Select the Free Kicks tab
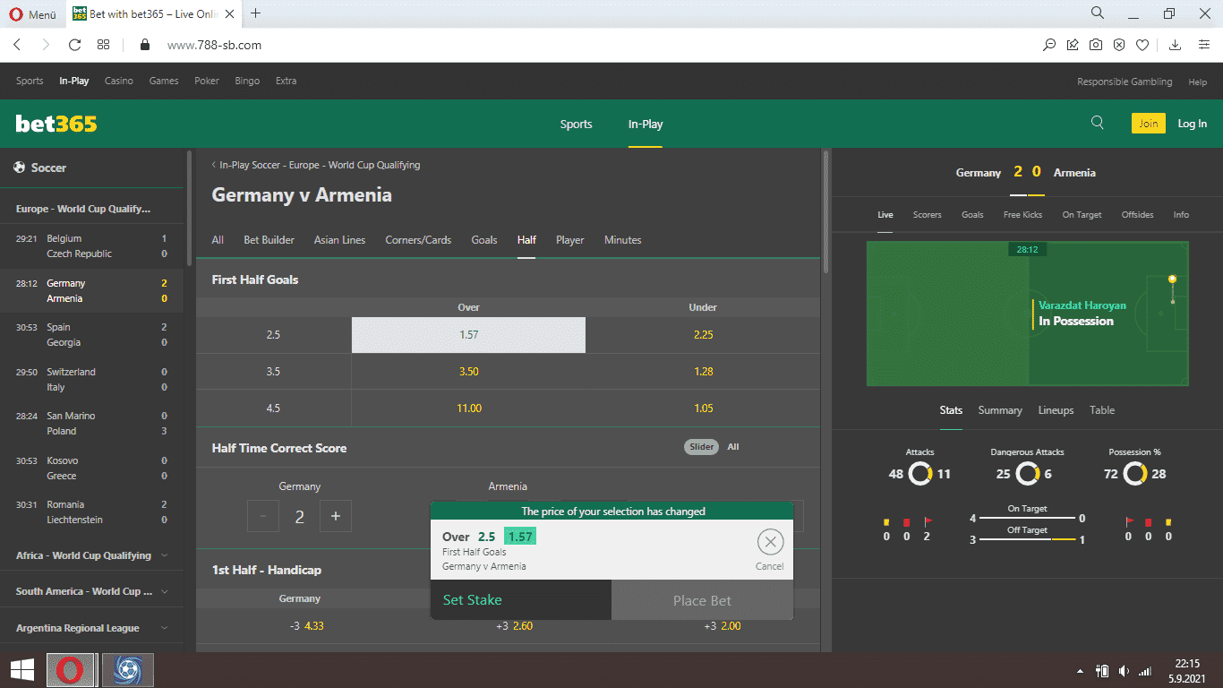Image resolution: width=1223 pixels, height=688 pixels. [x=1022, y=215]
